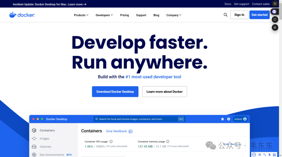The height and width of the screenshot is (157, 282).
Task: Click the Images sidebar icon
Action: coord(34,138)
